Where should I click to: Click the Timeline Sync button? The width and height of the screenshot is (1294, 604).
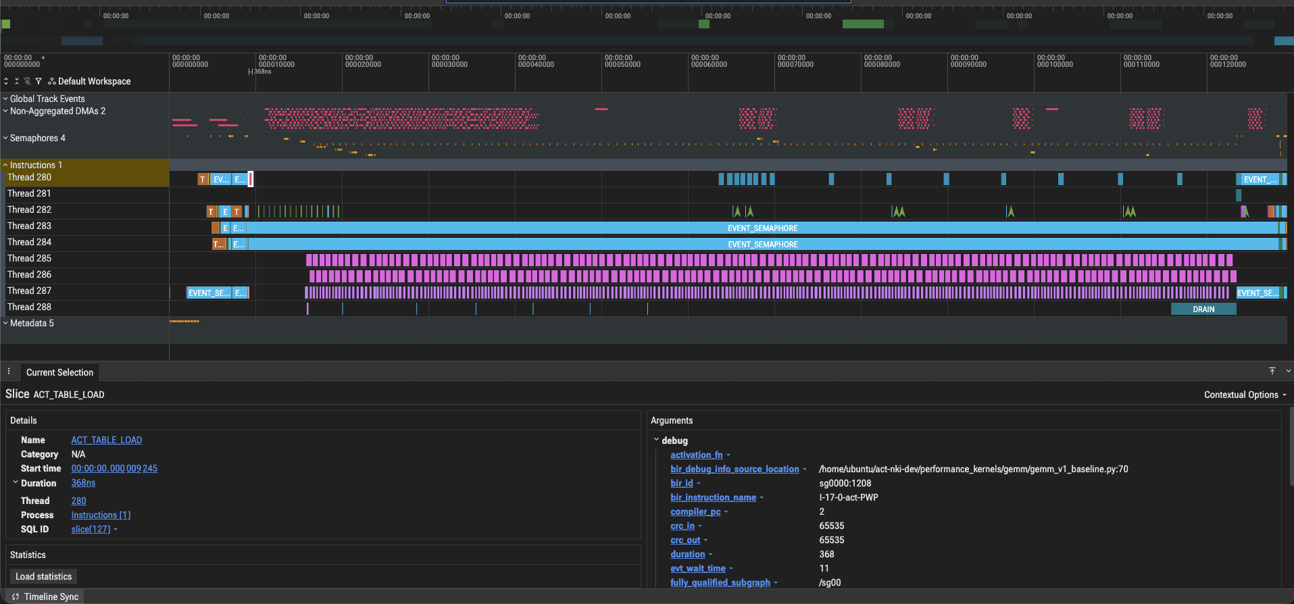[45, 597]
